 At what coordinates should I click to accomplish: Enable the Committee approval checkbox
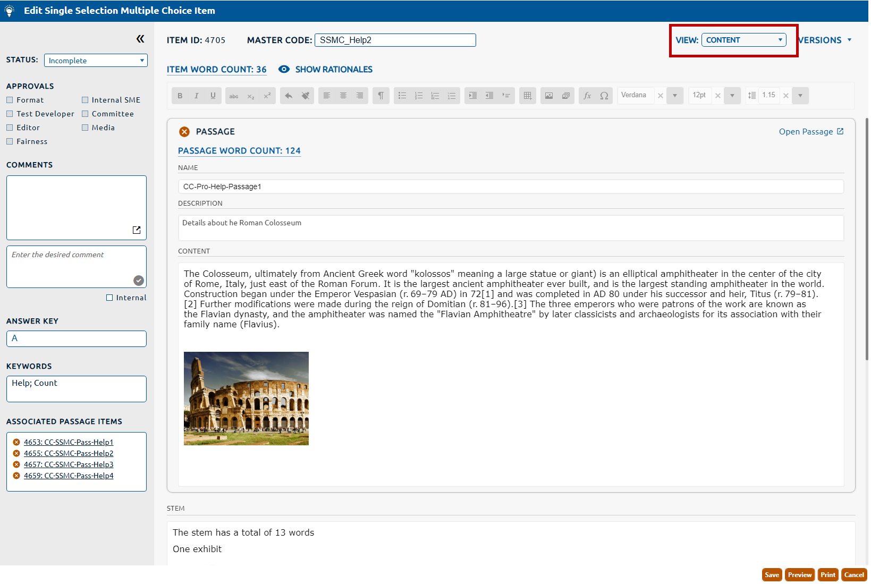click(85, 114)
